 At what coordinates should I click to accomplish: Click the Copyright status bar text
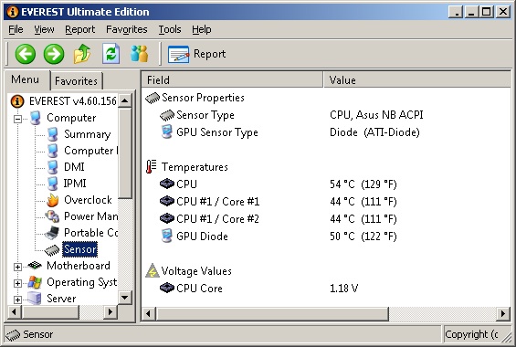(471, 334)
